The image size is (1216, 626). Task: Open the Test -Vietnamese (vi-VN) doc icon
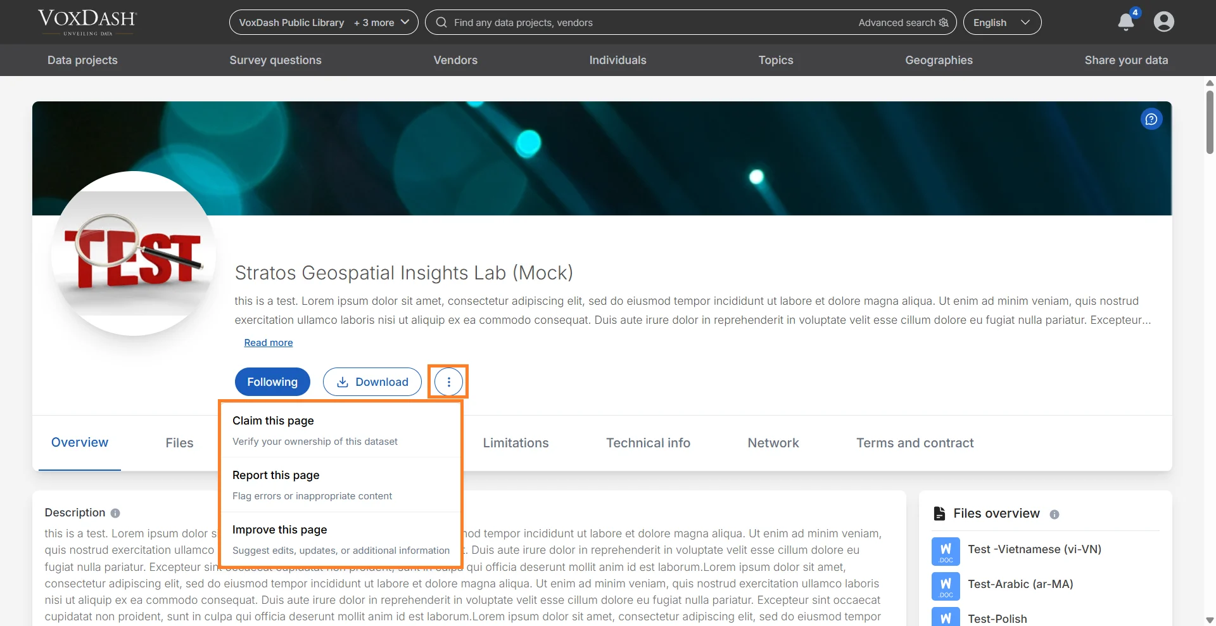coord(946,551)
